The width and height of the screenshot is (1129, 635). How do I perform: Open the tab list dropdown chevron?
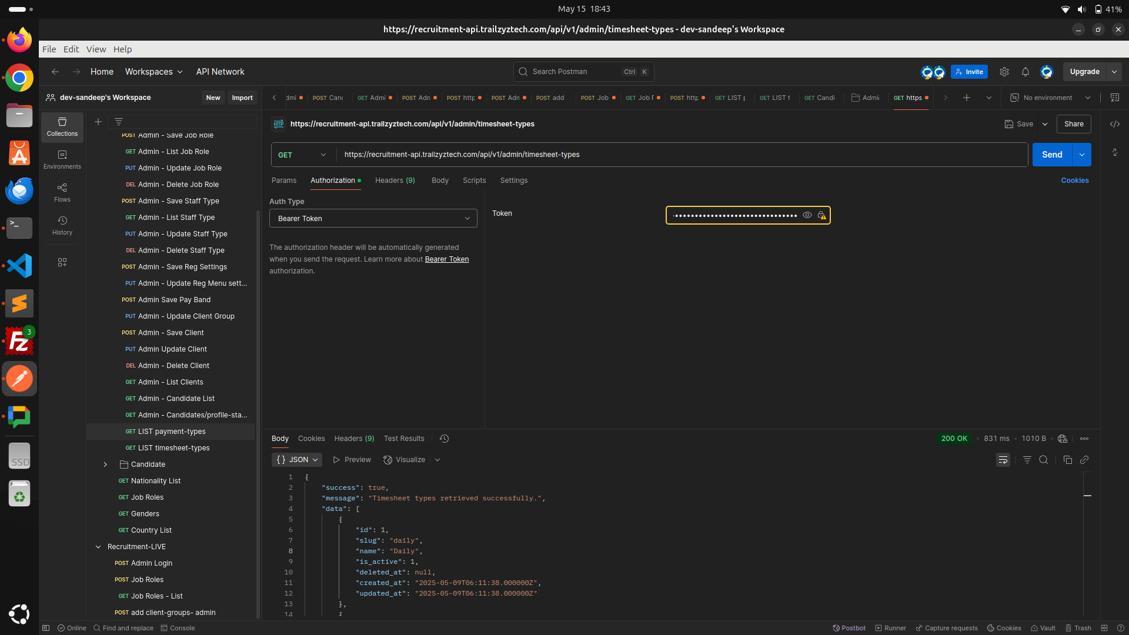(989, 98)
